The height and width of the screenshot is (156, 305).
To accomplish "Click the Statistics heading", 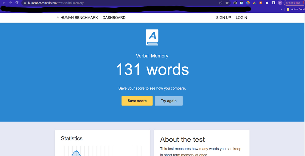I will tap(71, 138).
